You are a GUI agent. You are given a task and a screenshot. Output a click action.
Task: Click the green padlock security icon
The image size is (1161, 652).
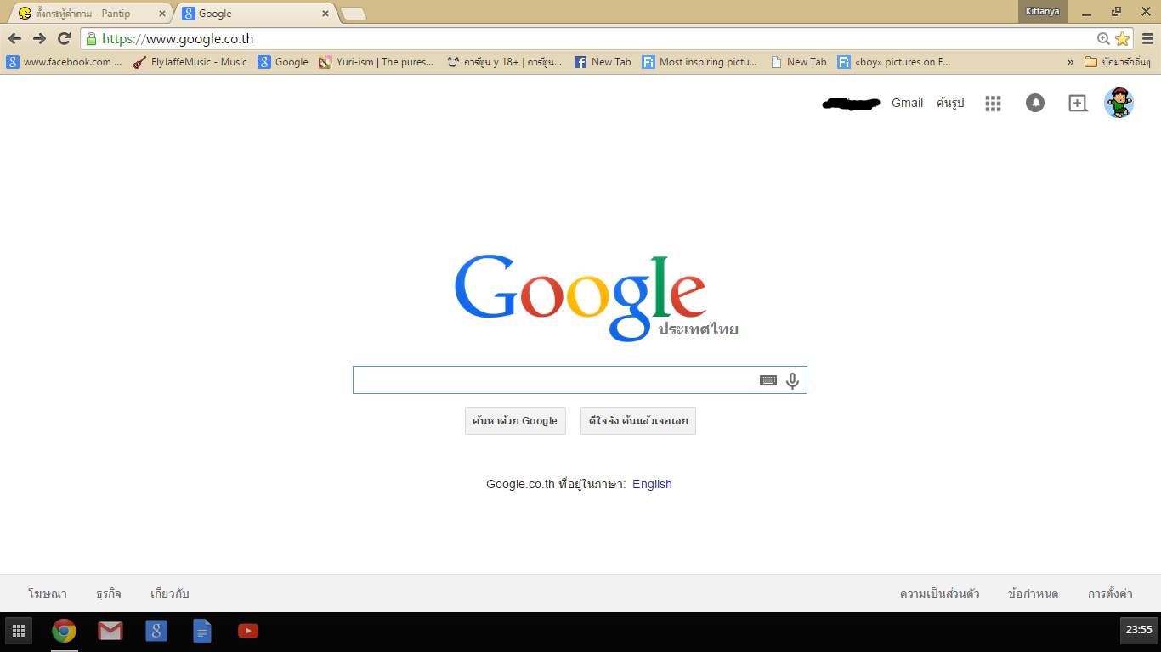pyautogui.click(x=92, y=38)
